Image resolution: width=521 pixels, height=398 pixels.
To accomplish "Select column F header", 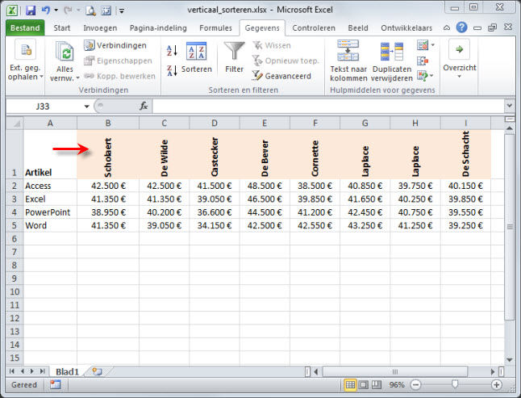I will 315,124.
